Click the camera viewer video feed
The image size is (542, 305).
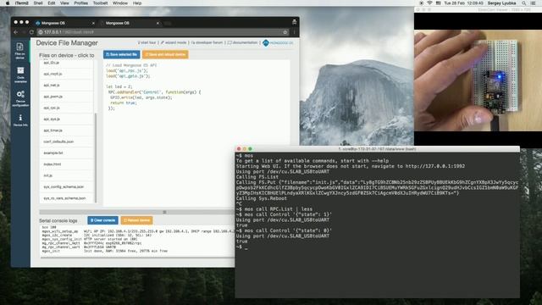click(478, 80)
